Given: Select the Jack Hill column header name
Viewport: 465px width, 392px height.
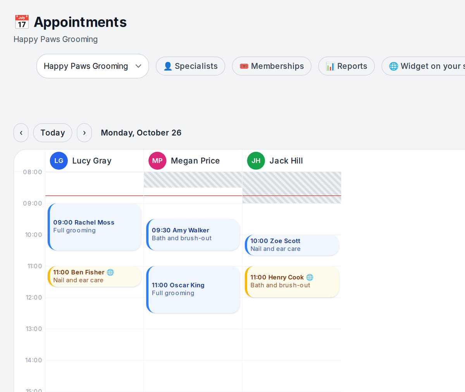Looking at the screenshot, I should point(286,161).
